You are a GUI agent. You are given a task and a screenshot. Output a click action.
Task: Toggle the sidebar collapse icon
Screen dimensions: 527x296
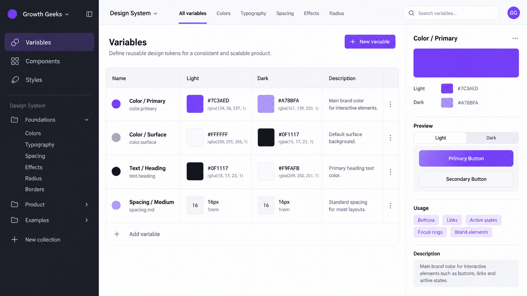tap(89, 14)
